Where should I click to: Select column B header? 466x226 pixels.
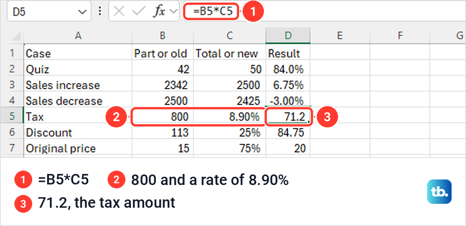point(163,36)
